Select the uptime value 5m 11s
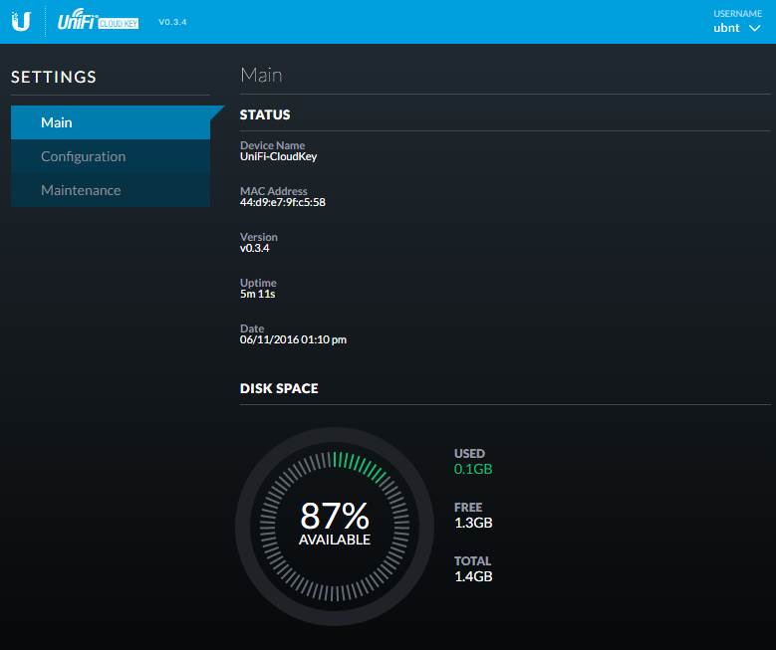The image size is (776, 650). pos(257,294)
